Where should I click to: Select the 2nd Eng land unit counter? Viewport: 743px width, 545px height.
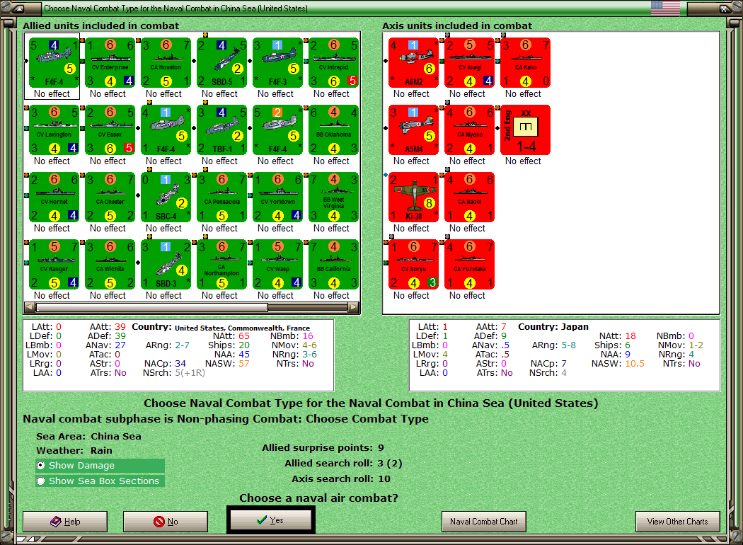pyautogui.click(x=526, y=130)
